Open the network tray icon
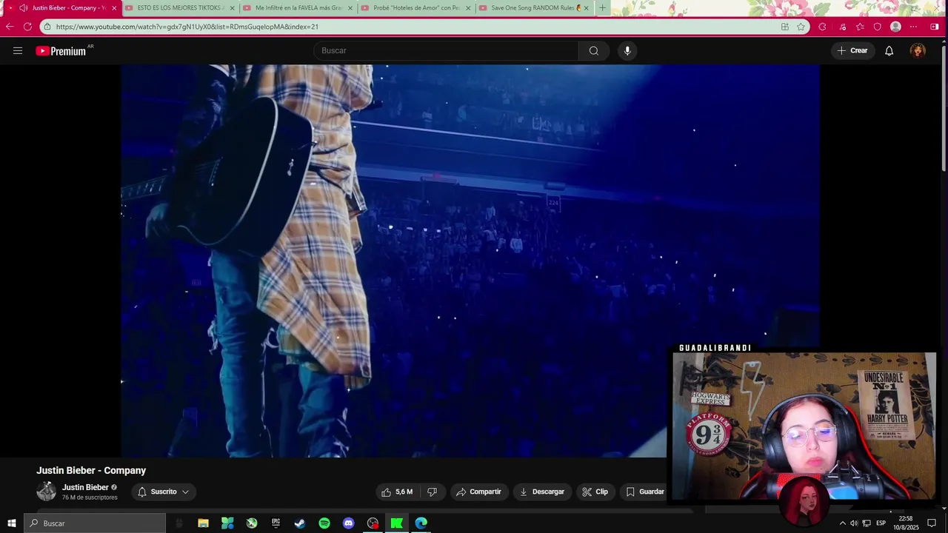This screenshot has height=533, width=948. click(x=867, y=523)
